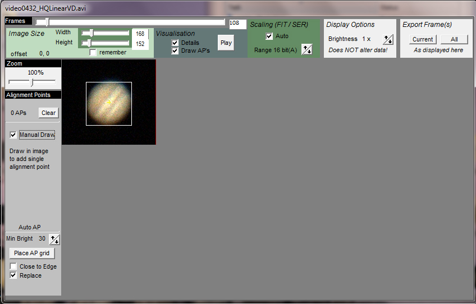This screenshot has height=304, width=476.
Task: Disable Auto scaling checkbox
Action: pos(269,36)
